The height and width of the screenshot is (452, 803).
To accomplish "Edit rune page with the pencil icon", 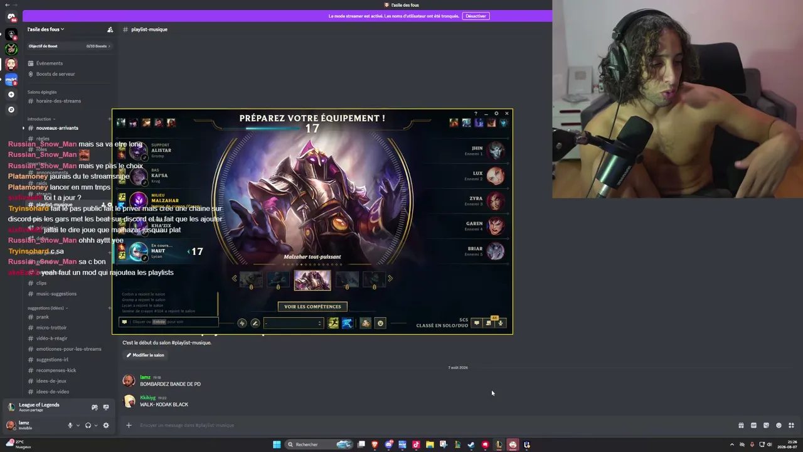I will [255, 323].
